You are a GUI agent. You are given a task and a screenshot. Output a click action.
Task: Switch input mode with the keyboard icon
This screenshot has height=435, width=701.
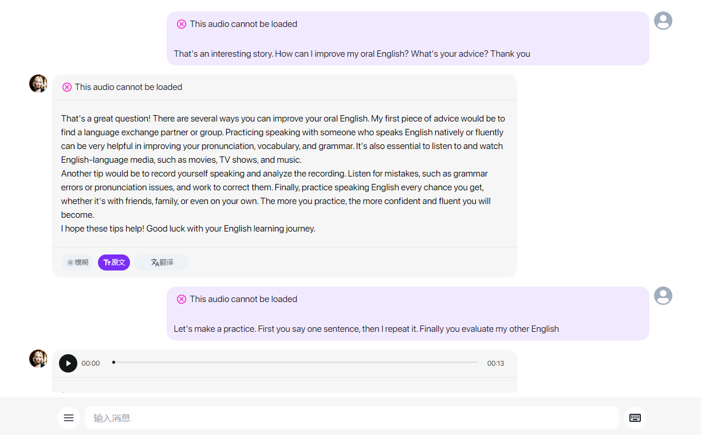pos(635,418)
